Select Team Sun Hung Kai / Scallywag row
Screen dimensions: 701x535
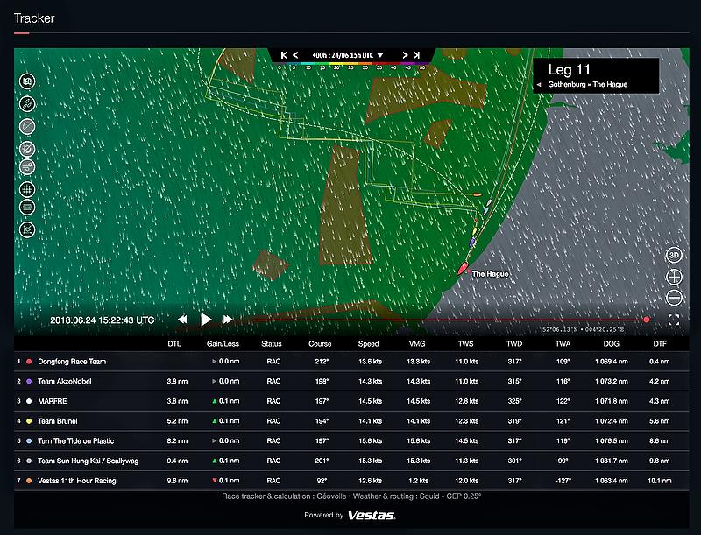pyautogui.click(x=351, y=461)
